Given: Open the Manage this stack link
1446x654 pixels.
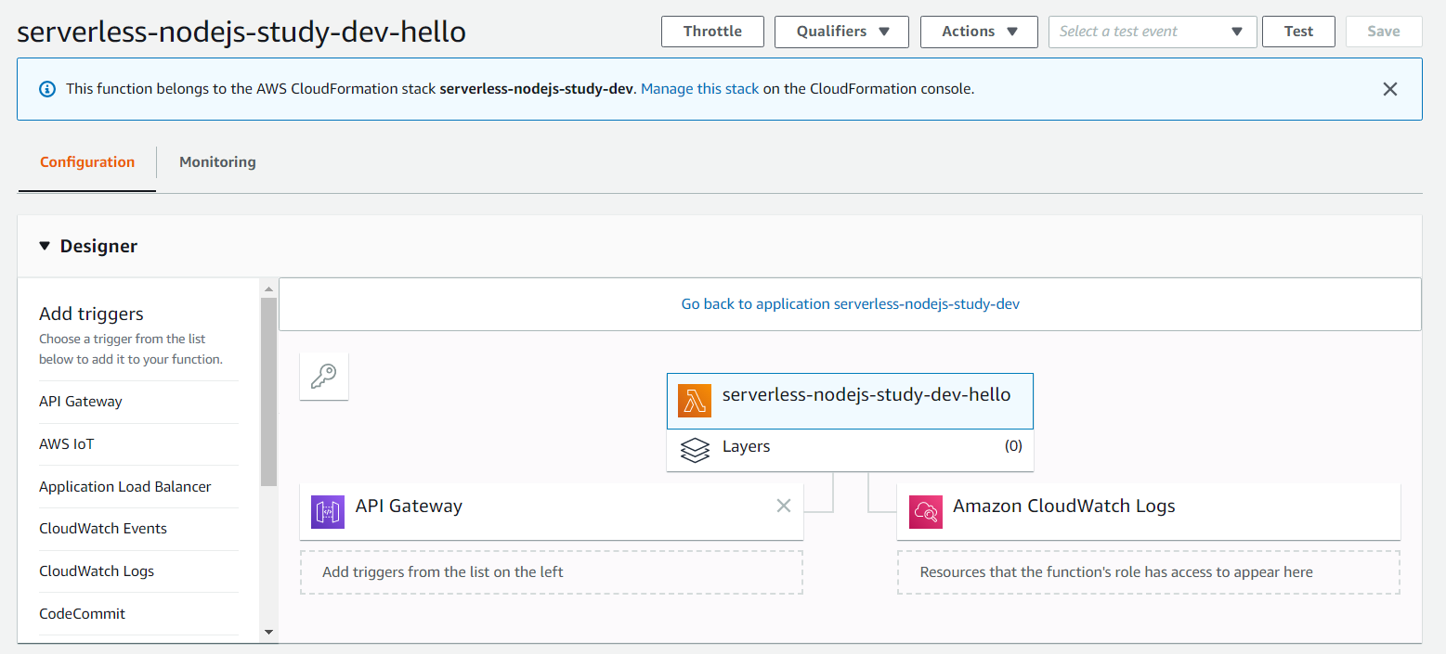Looking at the screenshot, I should (700, 89).
